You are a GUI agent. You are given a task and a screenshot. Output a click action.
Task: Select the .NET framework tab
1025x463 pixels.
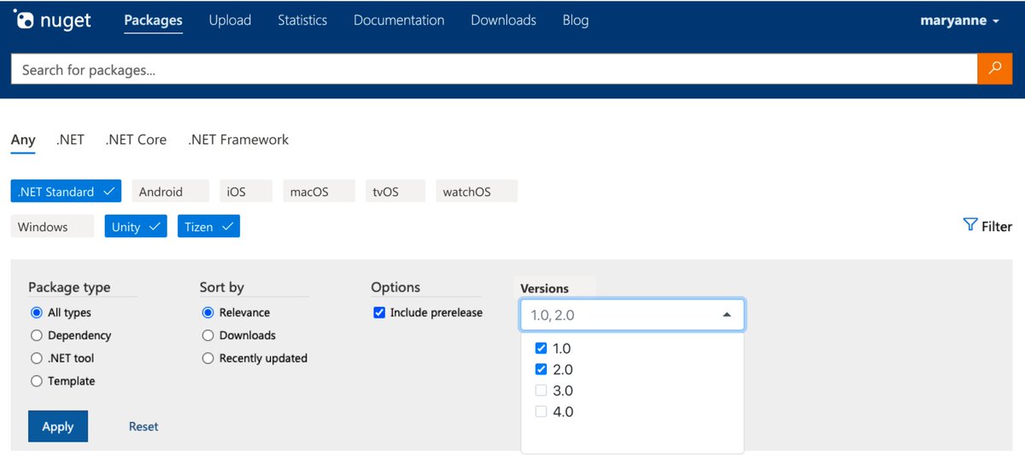(70, 140)
